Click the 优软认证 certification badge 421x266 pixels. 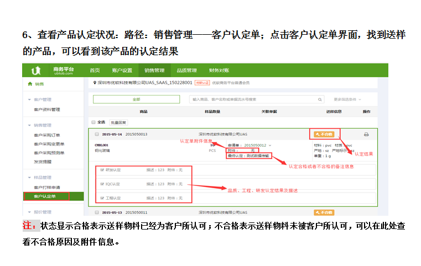tap(202, 83)
